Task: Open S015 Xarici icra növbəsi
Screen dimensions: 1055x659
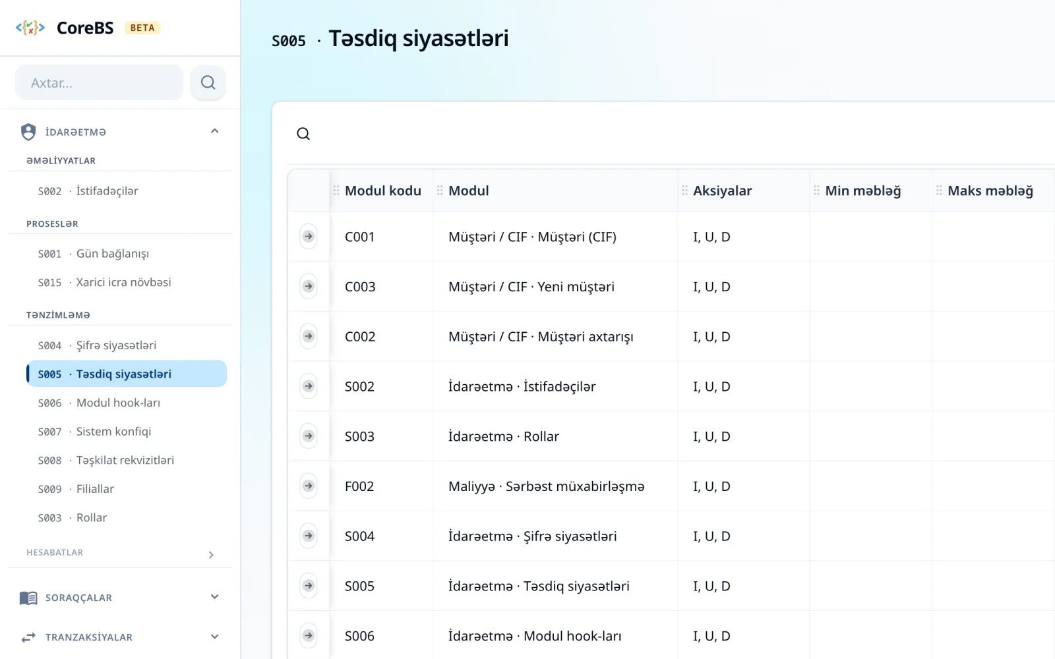Action: 127,282
